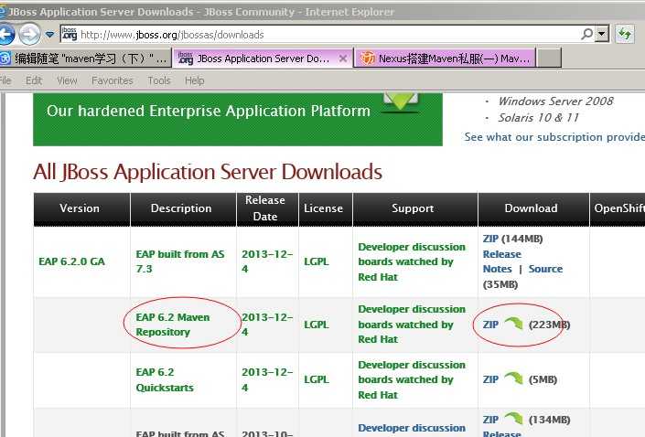645x437 pixels.
Task: Click LGPL license in Quickstarts row
Action: (x=317, y=379)
